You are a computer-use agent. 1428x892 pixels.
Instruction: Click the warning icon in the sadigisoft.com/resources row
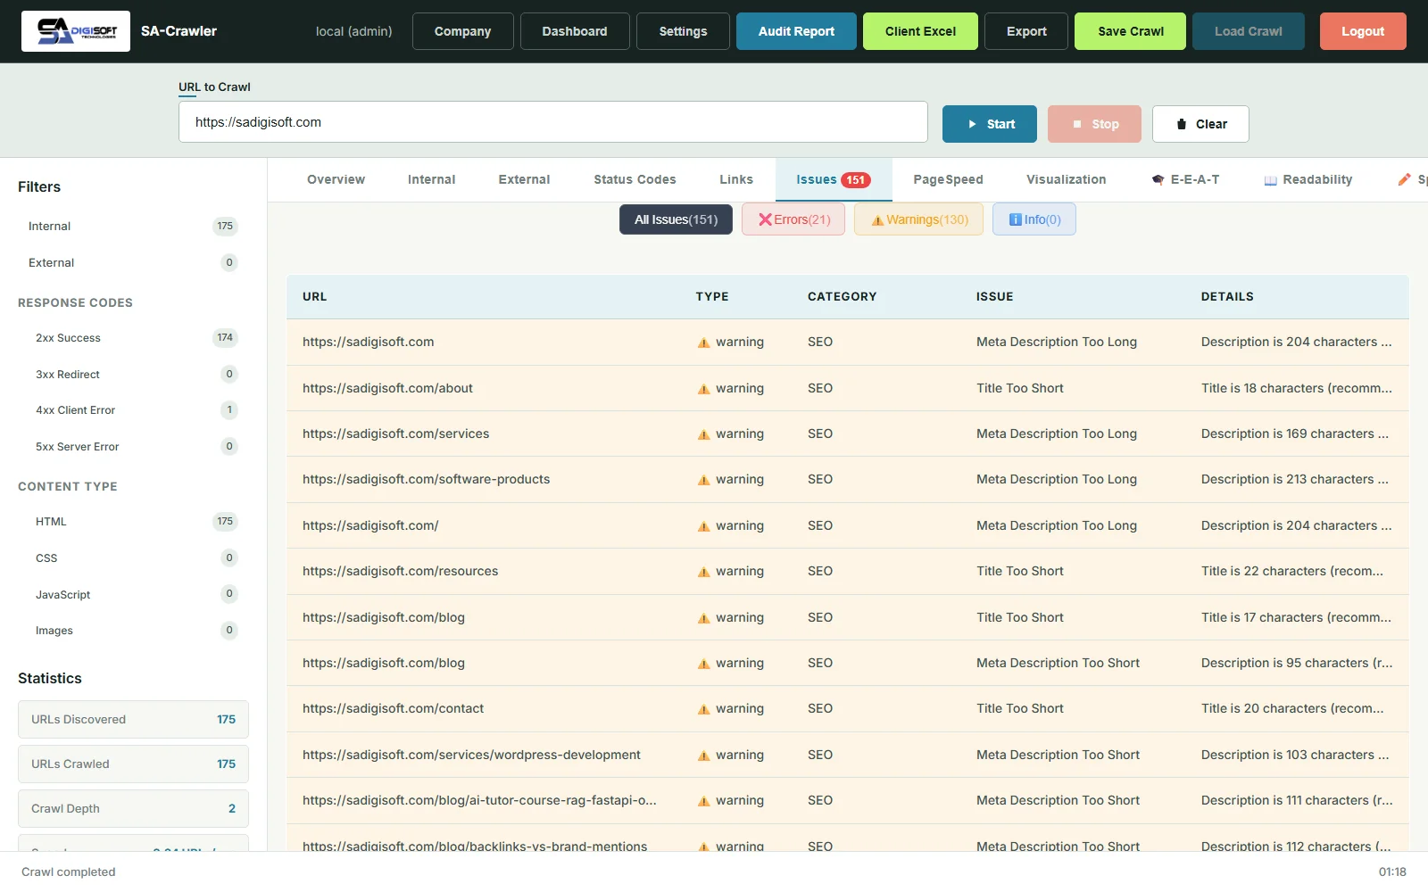pos(704,572)
